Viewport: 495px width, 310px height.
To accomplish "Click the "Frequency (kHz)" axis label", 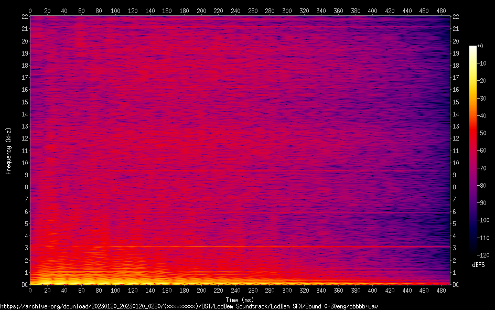I will [x=8, y=151].
